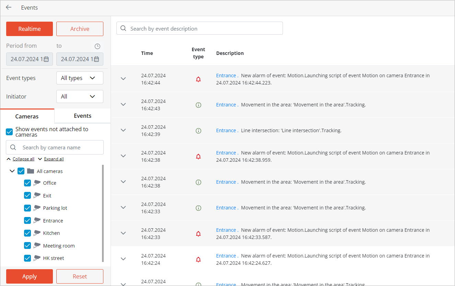Screen dimensions: 455x286
Task: Focus the Search by event description field
Action: pyautogui.click(x=200, y=28)
